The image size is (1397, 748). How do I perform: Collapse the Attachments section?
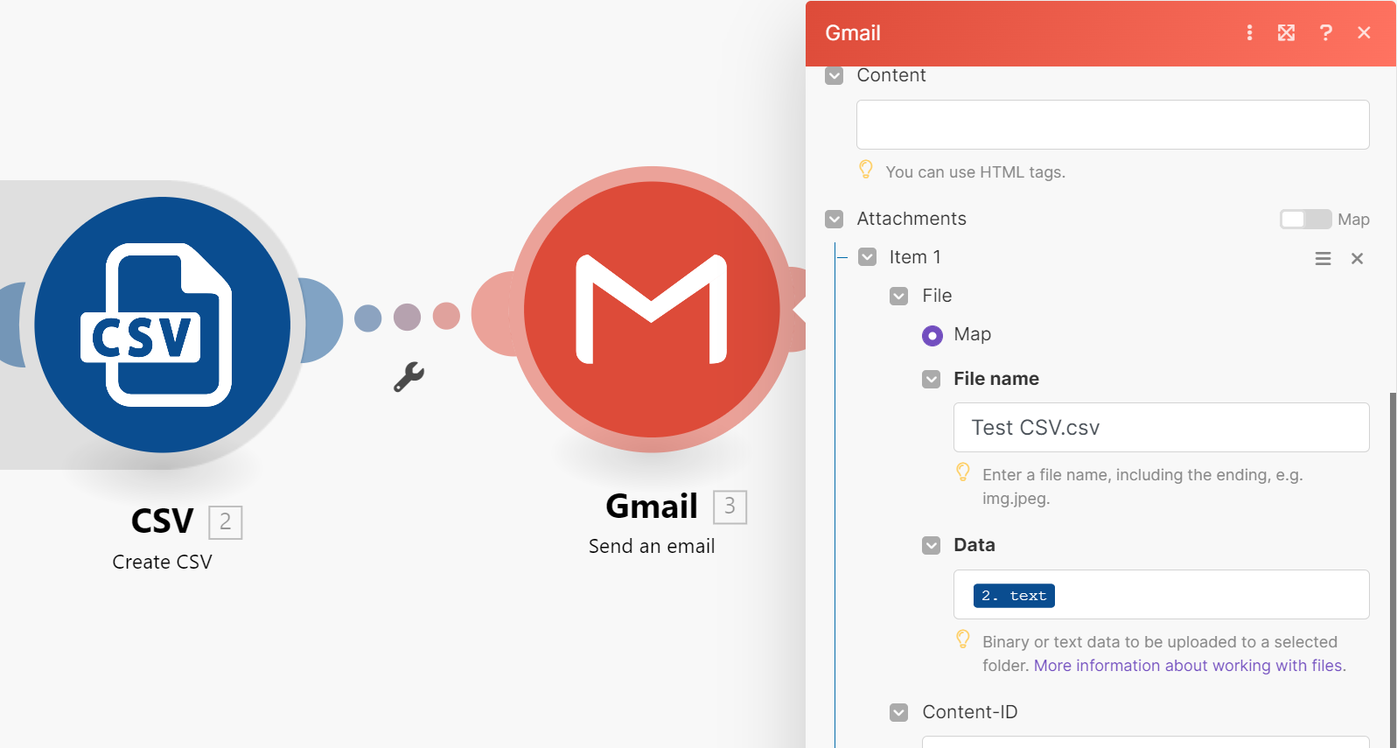835,219
